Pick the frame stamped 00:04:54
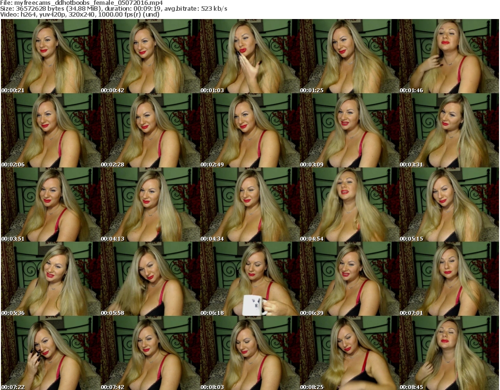The image size is (500, 390). (349, 205)
